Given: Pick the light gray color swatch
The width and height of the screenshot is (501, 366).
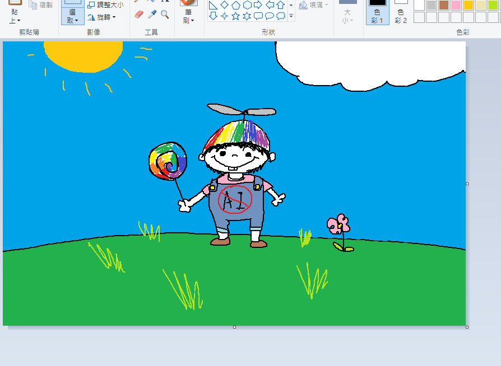Looking at the screenshot, I should coord(432,5).
